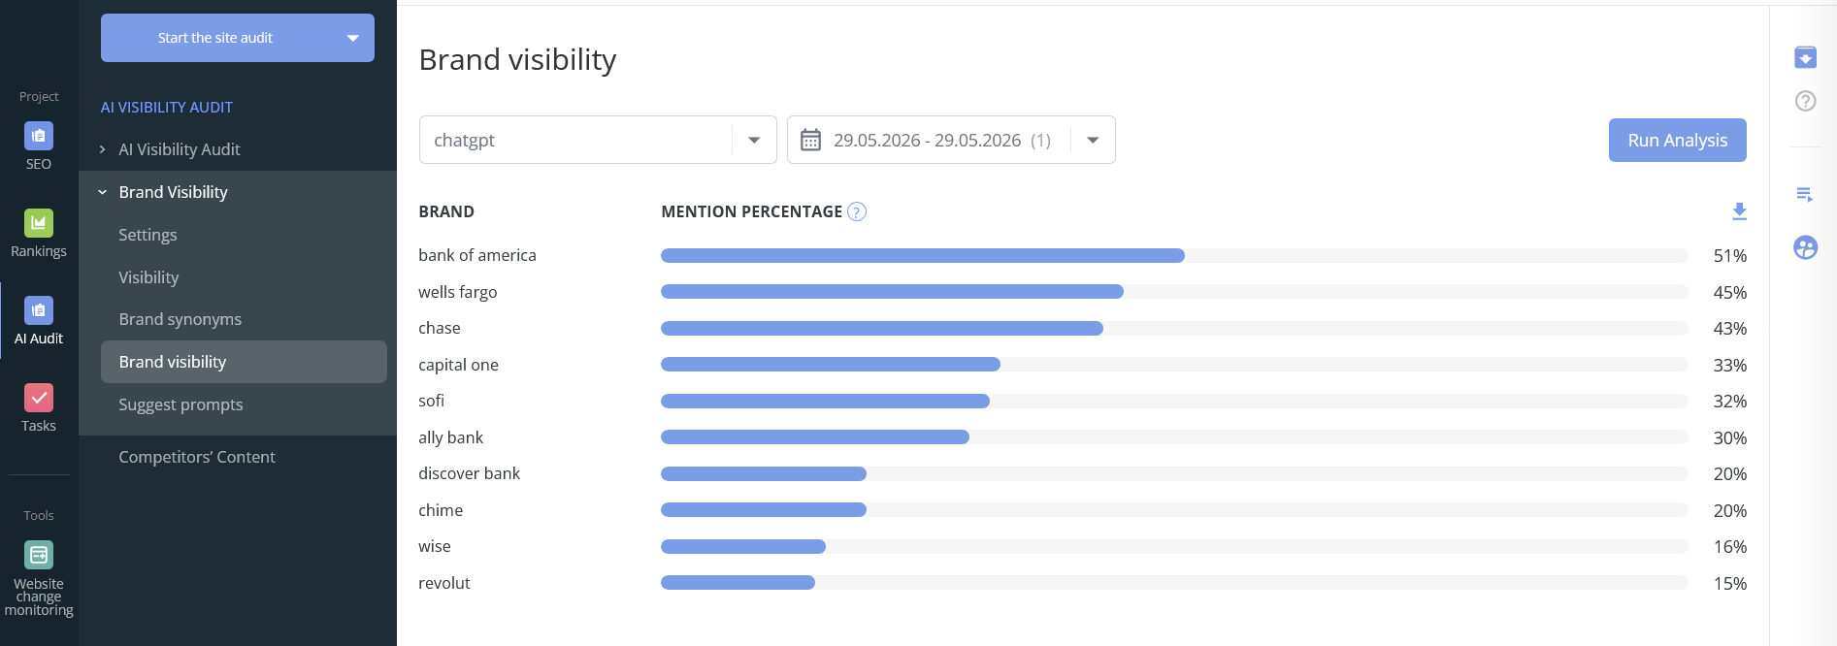Open the archive box icon in right panel
1837x646 pixels.
coord(1805,57)
